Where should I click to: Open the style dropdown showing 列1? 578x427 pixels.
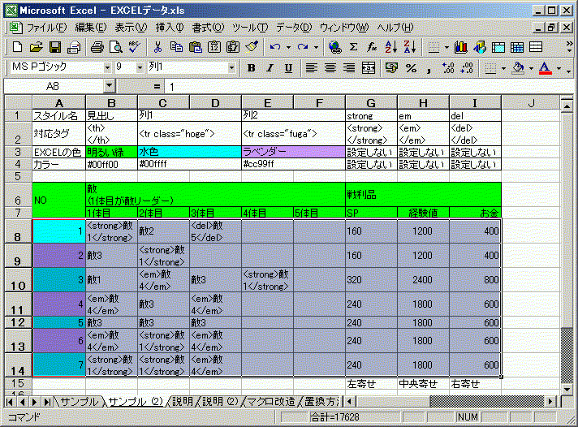231,67
